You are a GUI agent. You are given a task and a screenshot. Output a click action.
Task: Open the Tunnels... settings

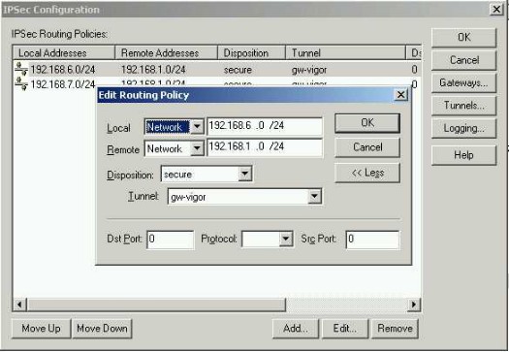click(x=463, y=106)
